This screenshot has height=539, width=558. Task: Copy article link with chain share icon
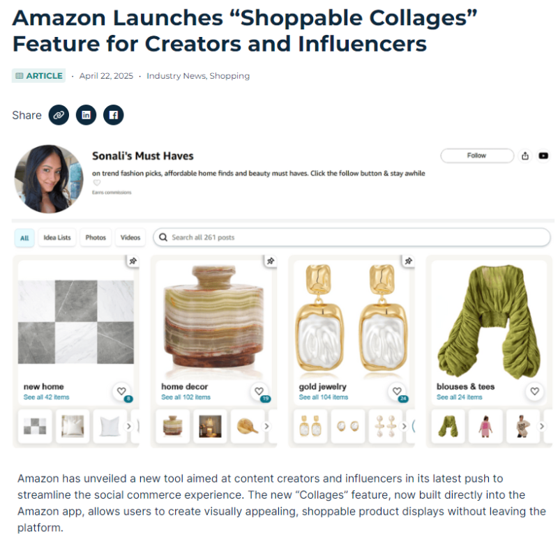tap(59, 115)
